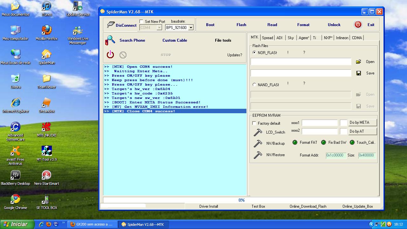Click the red Exit power icon
407x229 pixels.
[358, 24]
